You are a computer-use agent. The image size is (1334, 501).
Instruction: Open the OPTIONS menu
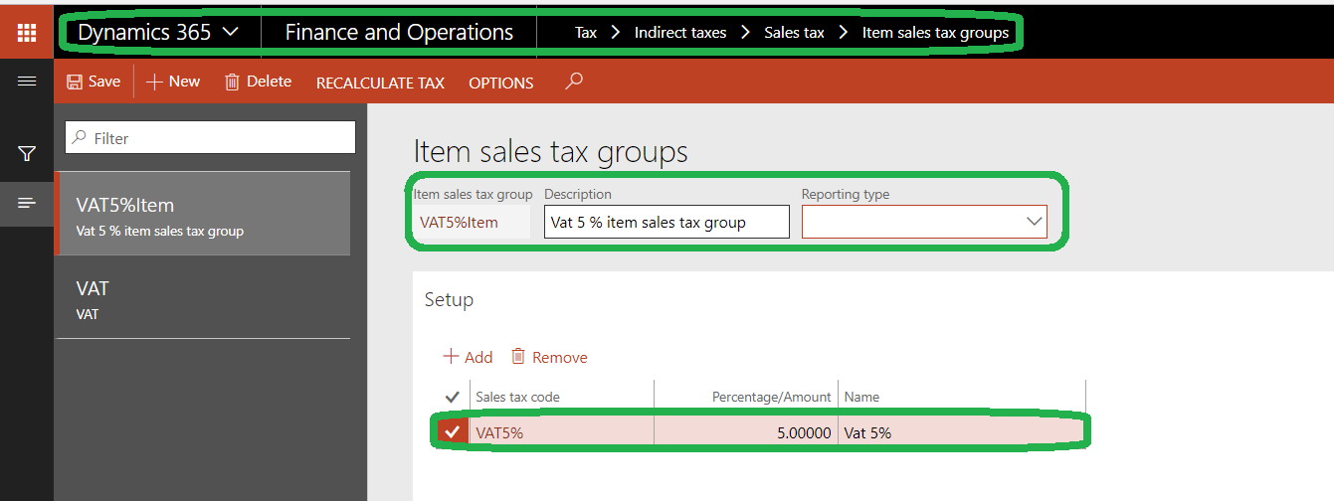coord(501,83)
